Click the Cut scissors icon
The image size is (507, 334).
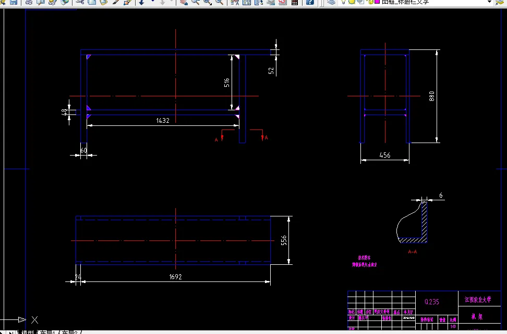pos(80,2)
